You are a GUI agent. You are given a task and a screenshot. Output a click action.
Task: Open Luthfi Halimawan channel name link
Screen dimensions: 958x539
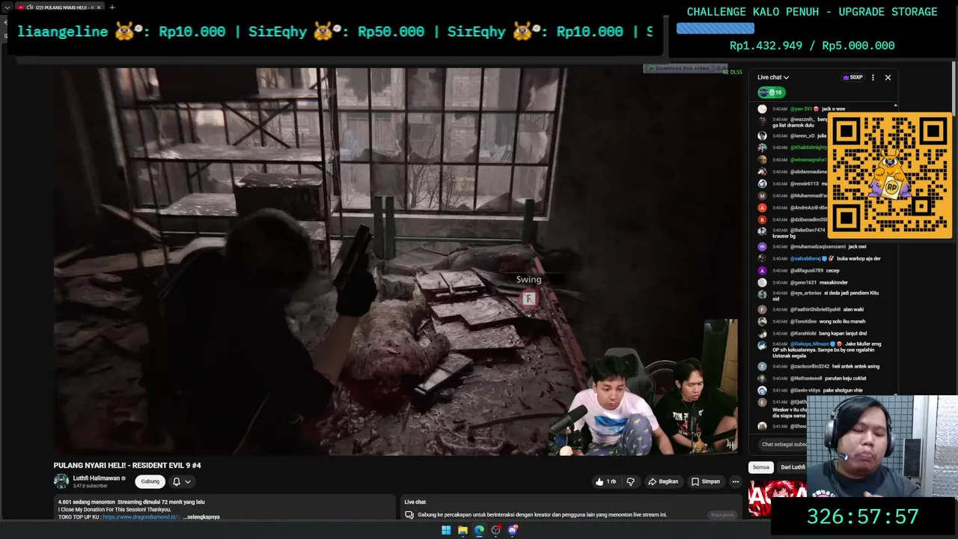97,478
